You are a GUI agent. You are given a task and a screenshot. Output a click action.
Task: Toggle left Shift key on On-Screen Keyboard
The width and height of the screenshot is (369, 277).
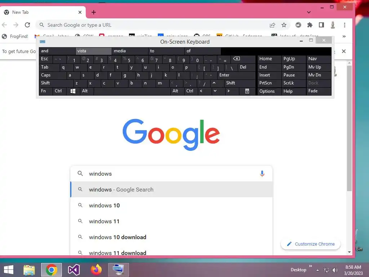coord(57,83)
